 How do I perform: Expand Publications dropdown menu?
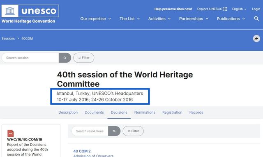pyautogui.click(x=231, y=19)
